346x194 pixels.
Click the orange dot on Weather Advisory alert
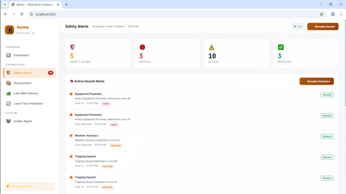(71, 136)
